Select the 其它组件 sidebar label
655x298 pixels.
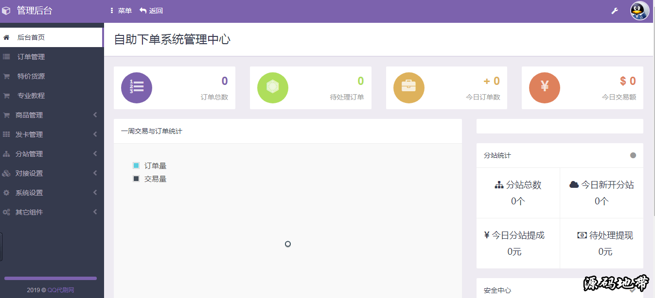point(29,212)
